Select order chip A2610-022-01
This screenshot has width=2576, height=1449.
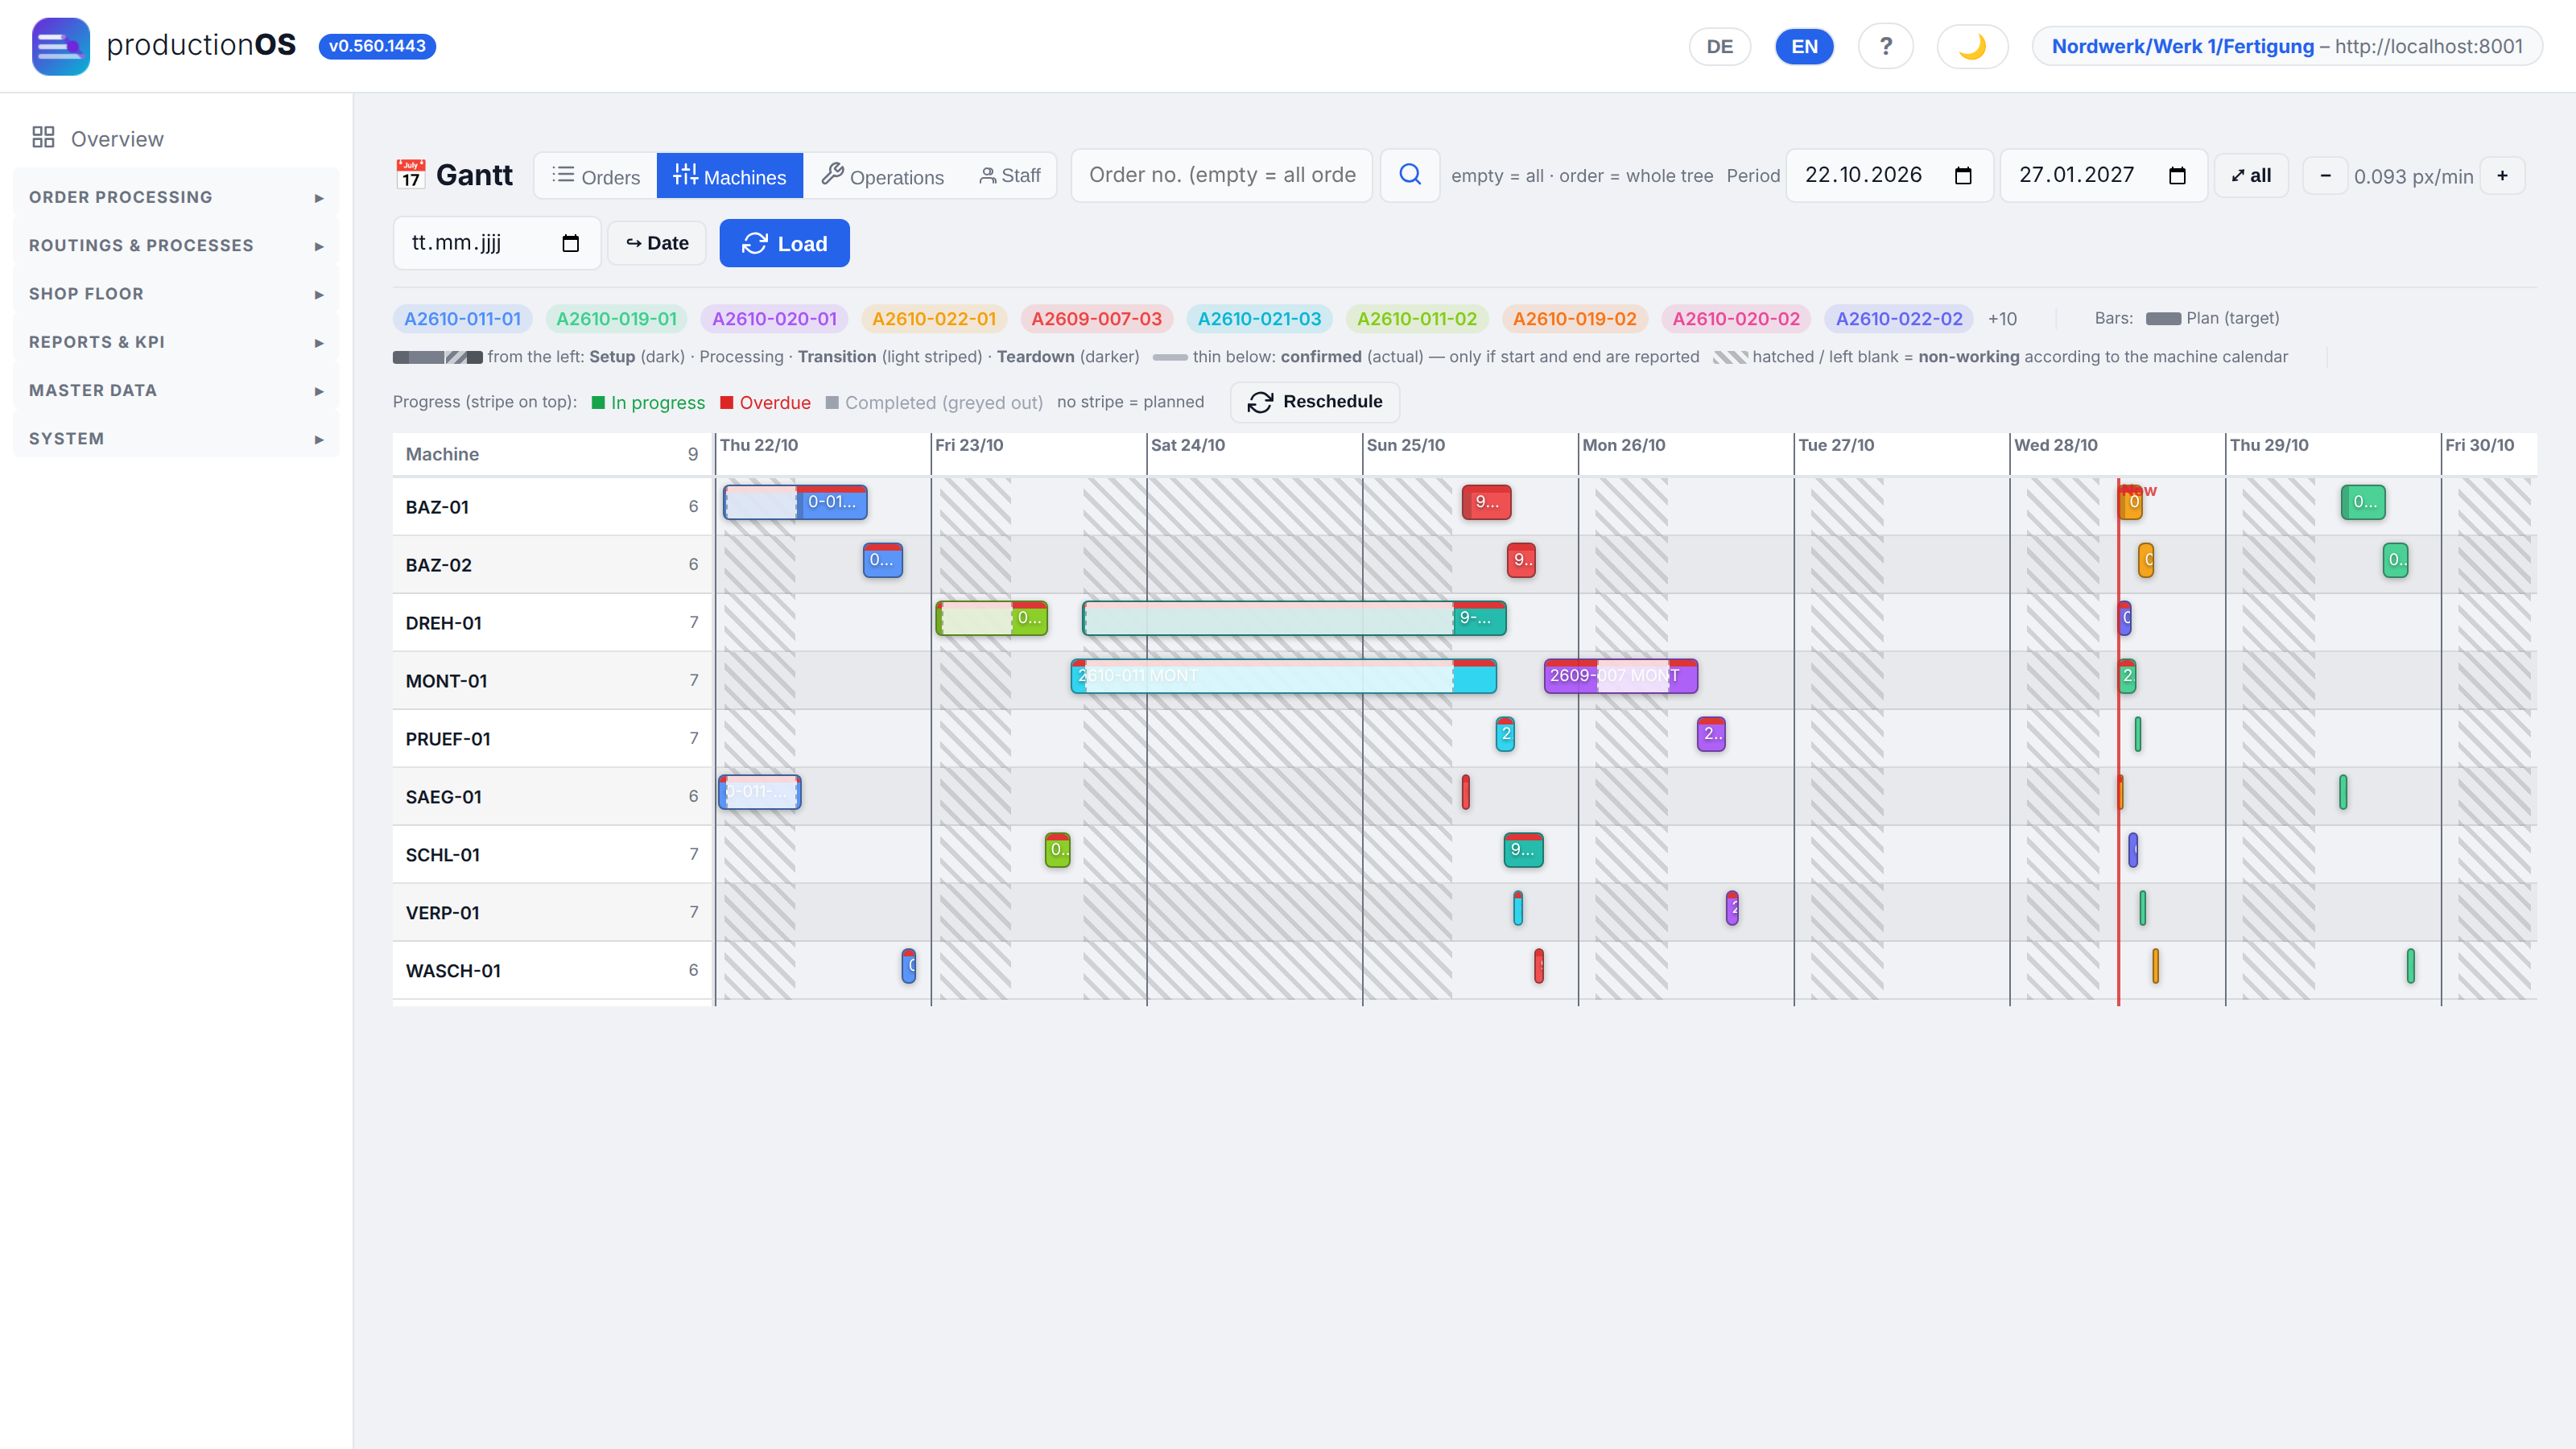coord(934,319)
